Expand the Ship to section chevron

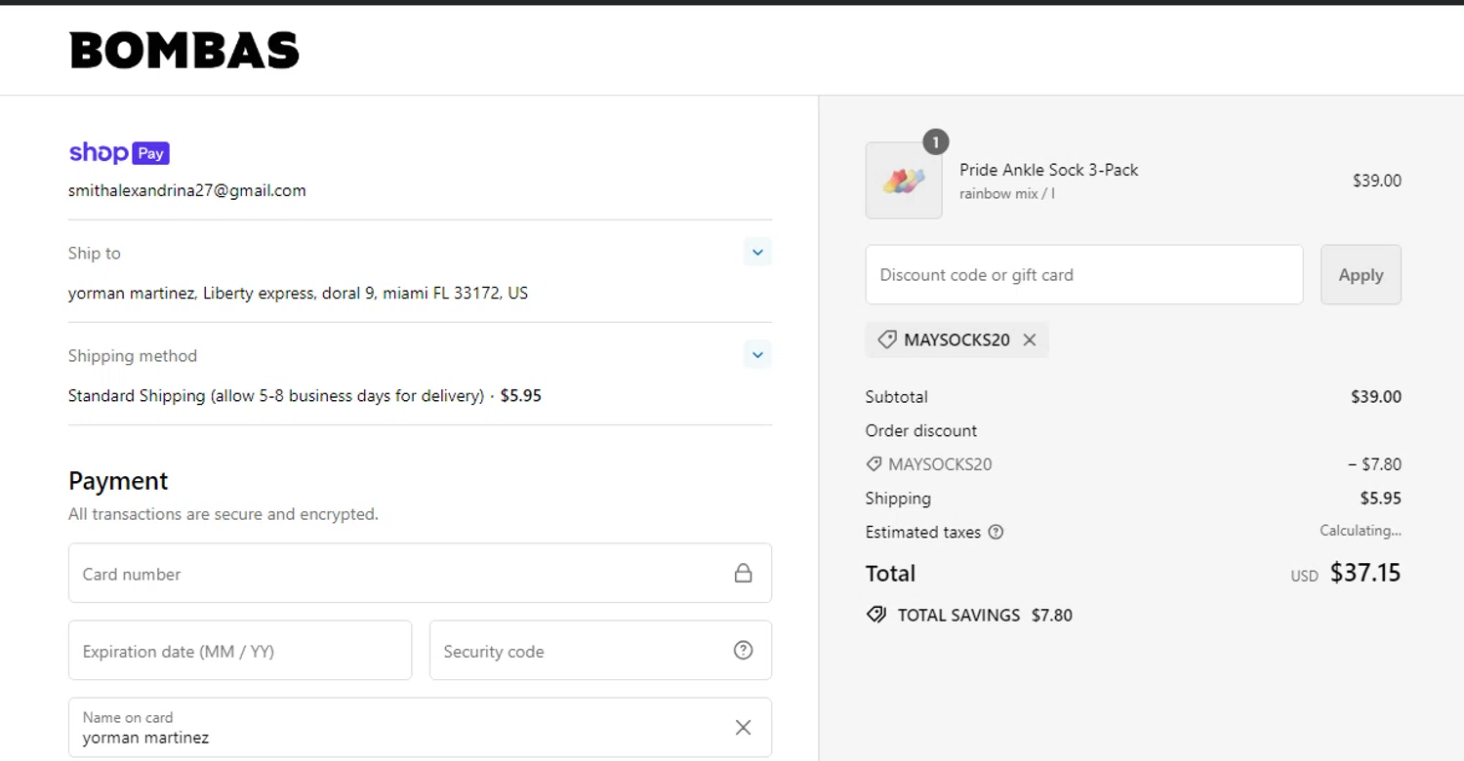point(757,252)
